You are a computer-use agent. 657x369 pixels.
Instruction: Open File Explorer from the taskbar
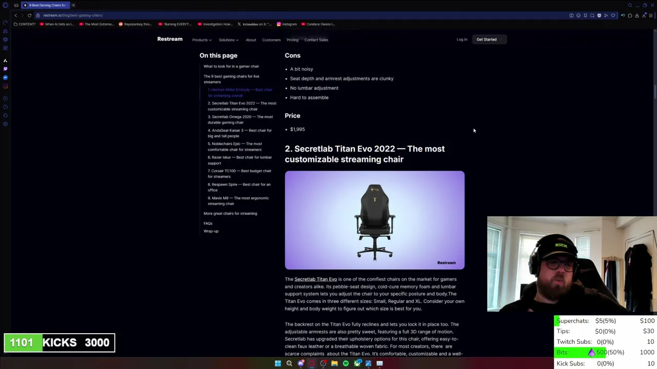click(335, 363)
